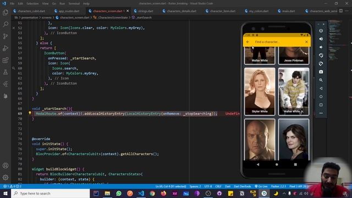Activate the emulator zoom tool

[x=321, y=80]
